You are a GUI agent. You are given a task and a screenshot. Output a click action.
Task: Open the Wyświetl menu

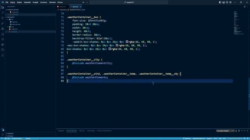coord(27,2)
